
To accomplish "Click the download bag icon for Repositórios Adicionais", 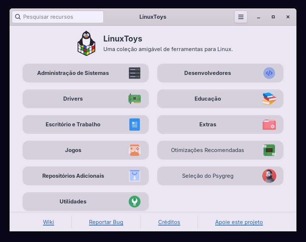I will pos(135,176).
